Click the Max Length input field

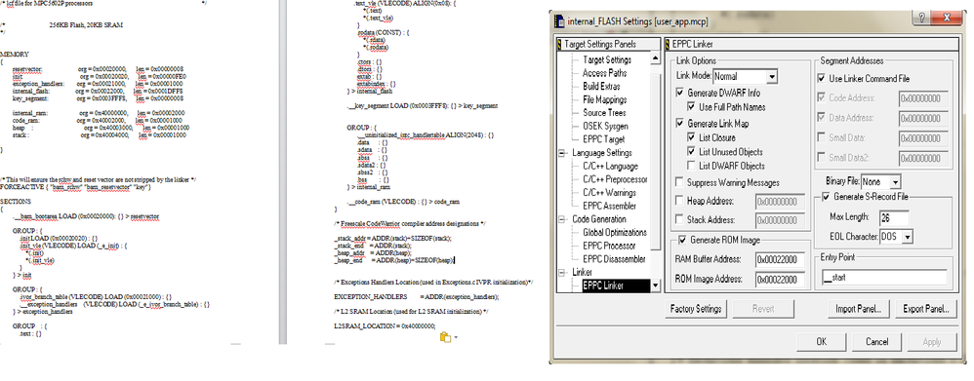(894, 218)
